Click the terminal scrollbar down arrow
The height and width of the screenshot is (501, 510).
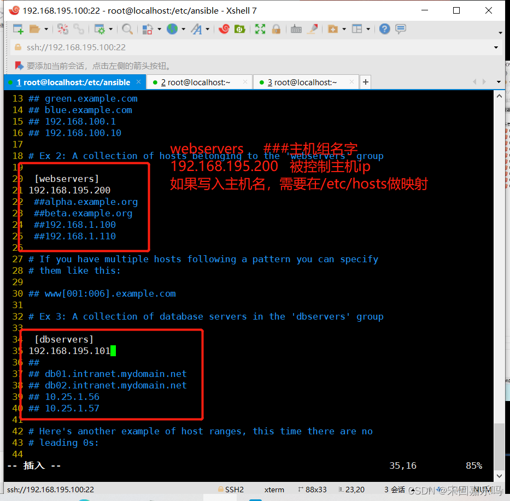point(499,476)
